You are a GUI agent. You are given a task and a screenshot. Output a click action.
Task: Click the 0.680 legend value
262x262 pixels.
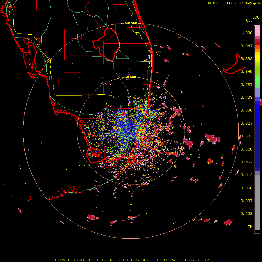click(x=247, y=110)
